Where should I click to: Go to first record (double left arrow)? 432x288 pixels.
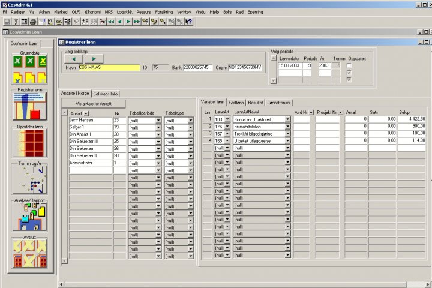pos(111,22)
